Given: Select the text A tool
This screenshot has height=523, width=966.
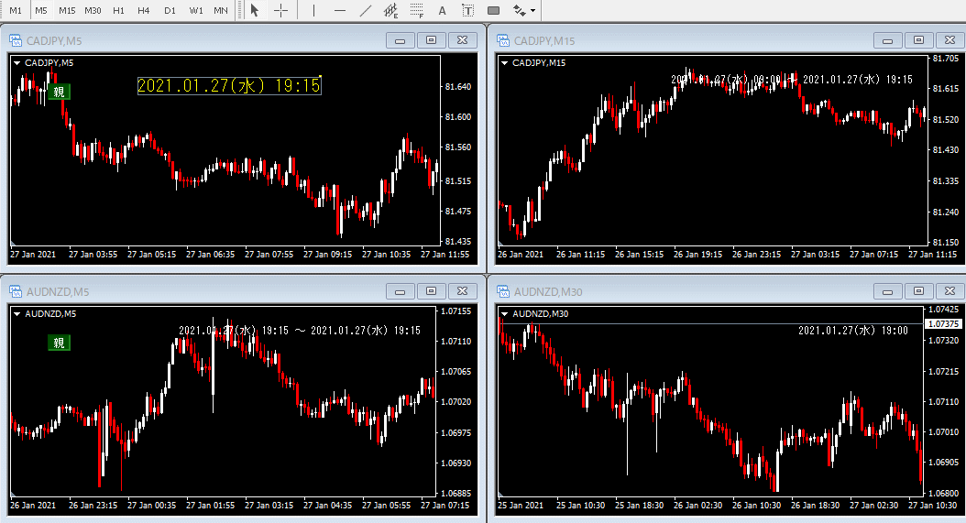Looking at the screenshot, I should (x=442, y=10).
